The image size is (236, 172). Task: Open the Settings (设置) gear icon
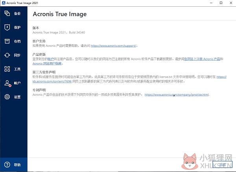7,97
